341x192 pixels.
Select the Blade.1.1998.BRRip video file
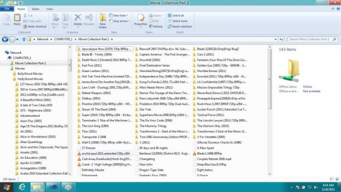click(x=210, y=153)
